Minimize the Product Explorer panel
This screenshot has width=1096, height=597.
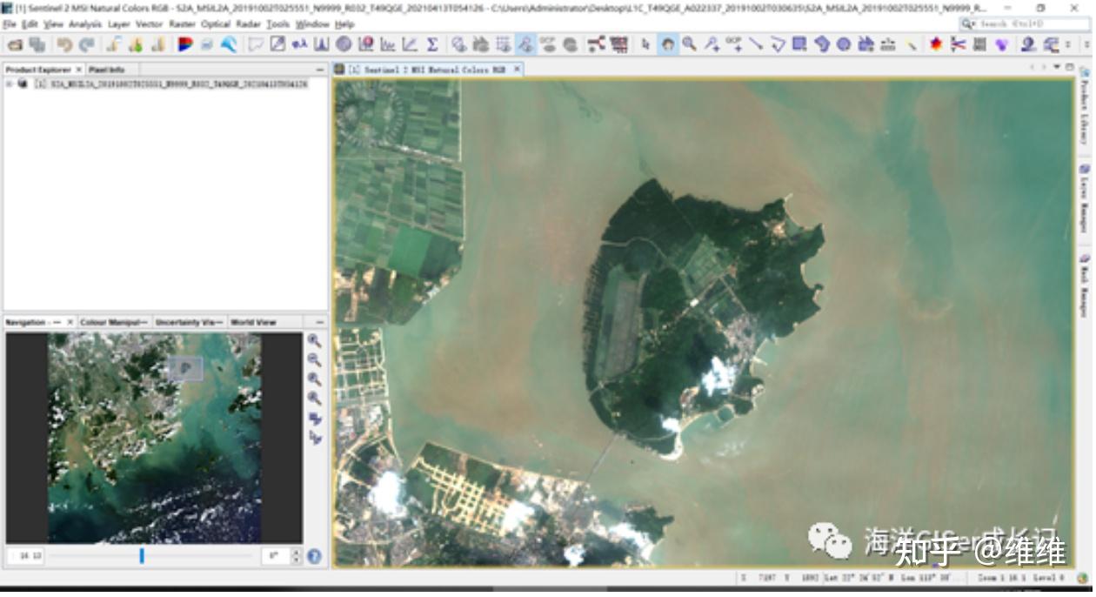320,69
